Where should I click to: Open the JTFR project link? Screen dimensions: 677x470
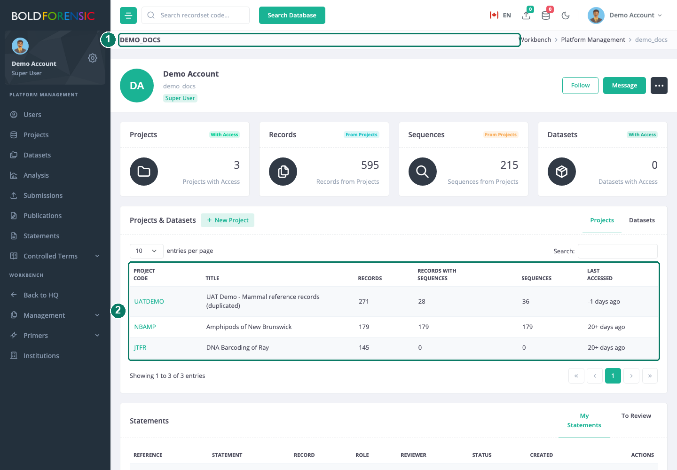[140, 348]
